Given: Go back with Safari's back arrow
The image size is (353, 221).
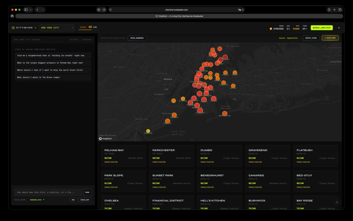Looking at the screenshot, I should (x=37, y=10).
